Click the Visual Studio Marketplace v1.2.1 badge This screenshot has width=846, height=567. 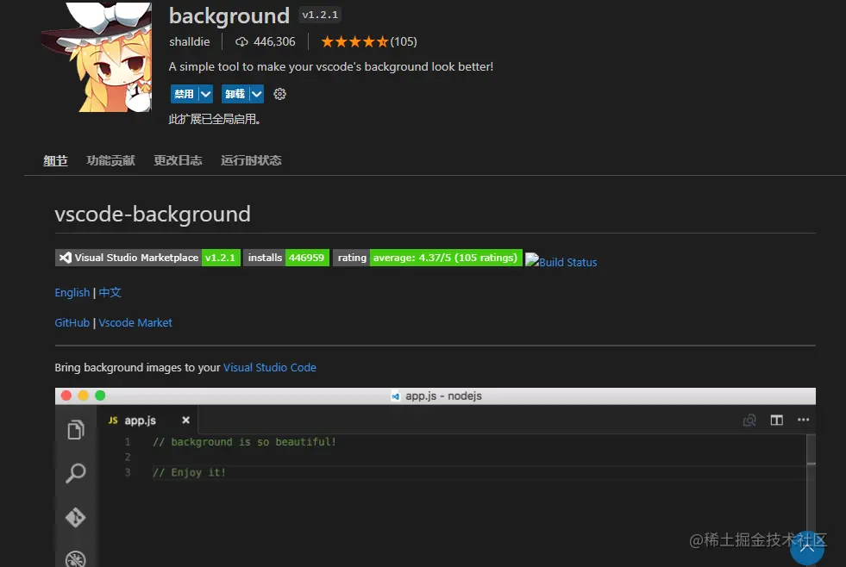[147, 258]
